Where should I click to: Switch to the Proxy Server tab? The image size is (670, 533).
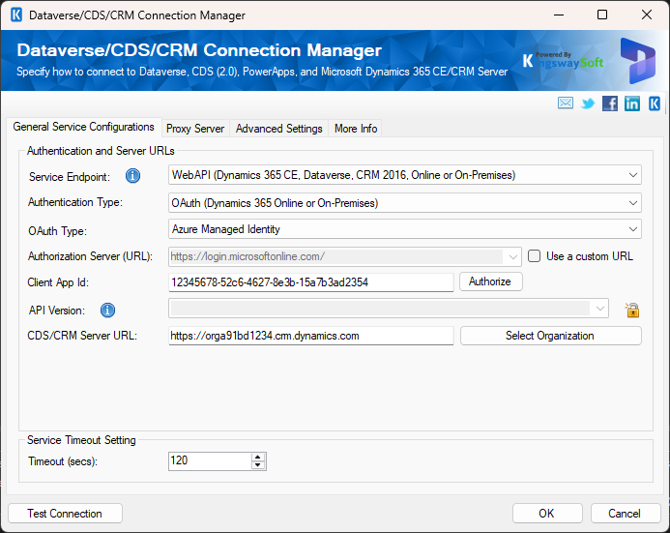pyautogui.click(x=194, y=129)
